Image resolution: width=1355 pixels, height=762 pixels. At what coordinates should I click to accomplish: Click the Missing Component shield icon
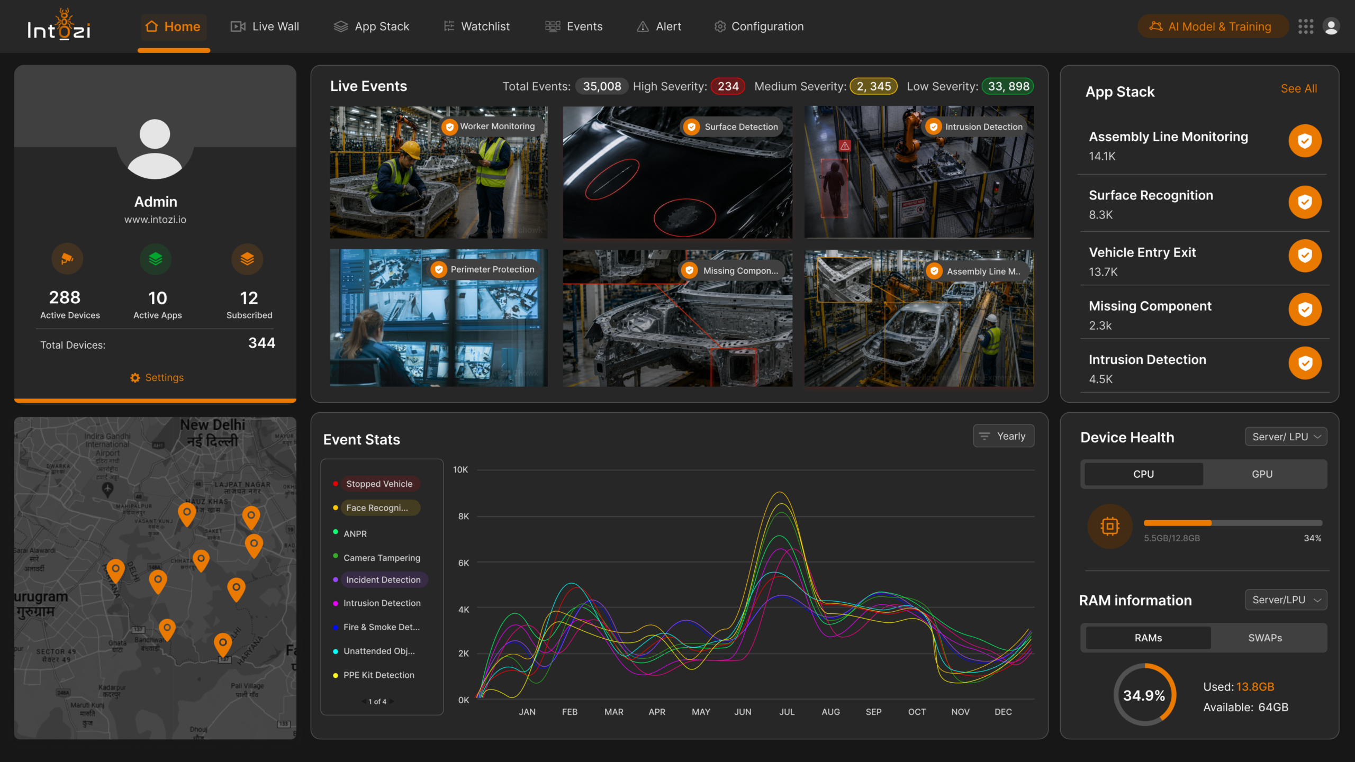point(1305,310)
